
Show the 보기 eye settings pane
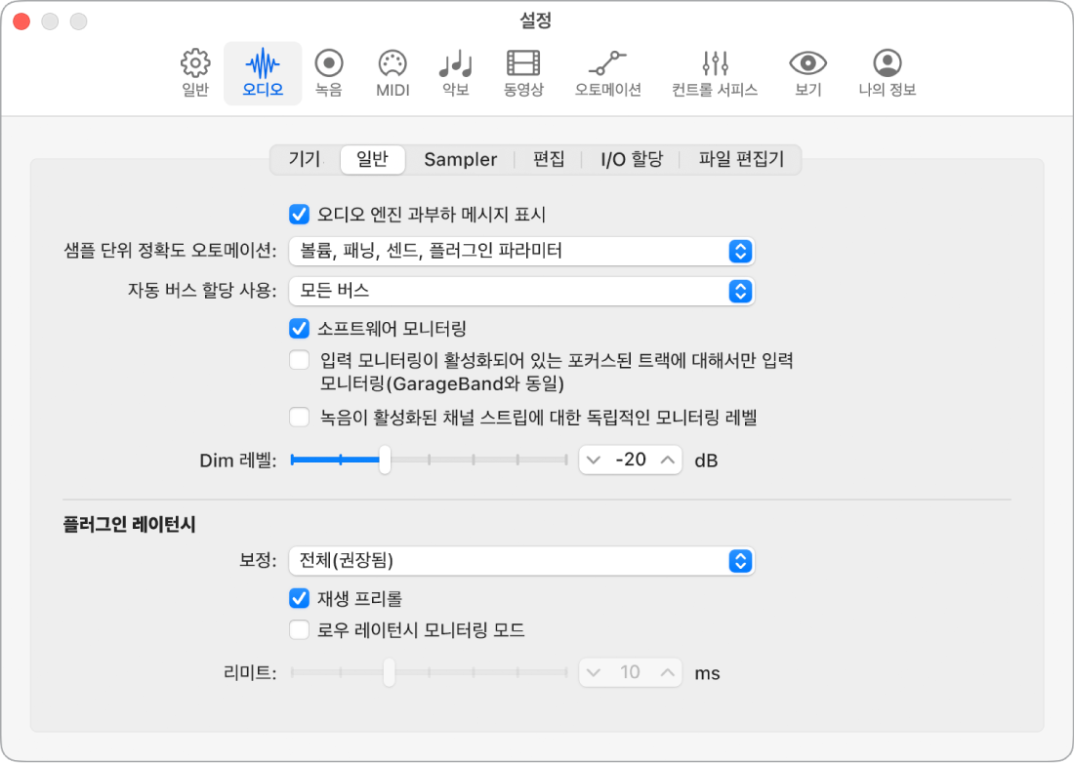point(807,73)
